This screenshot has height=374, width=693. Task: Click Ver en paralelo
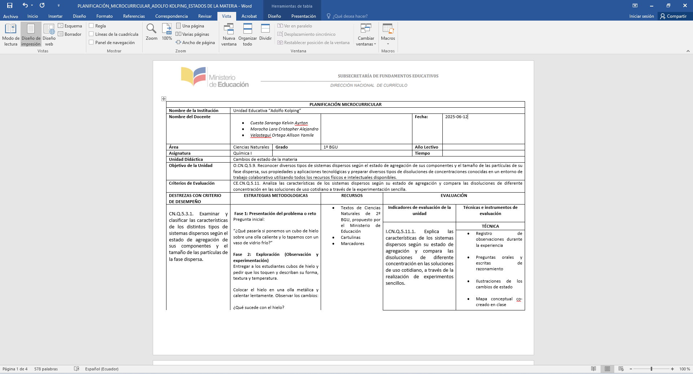295,26
